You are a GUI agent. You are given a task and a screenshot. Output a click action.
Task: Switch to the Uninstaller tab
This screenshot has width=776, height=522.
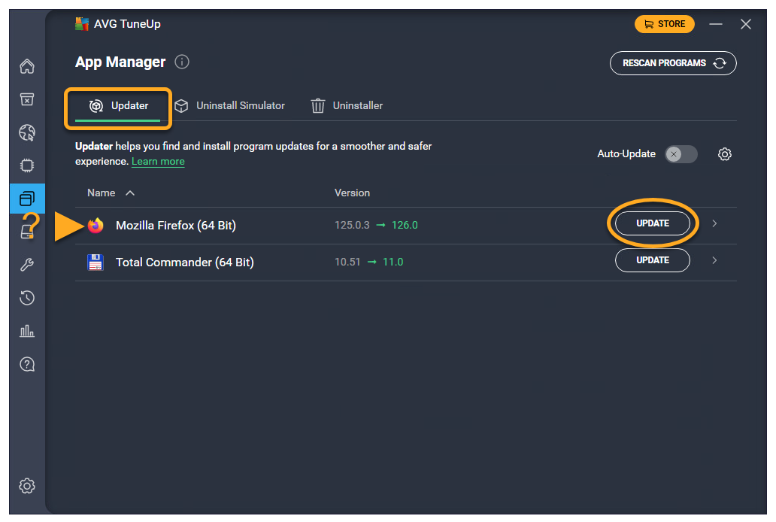(347, 106)
